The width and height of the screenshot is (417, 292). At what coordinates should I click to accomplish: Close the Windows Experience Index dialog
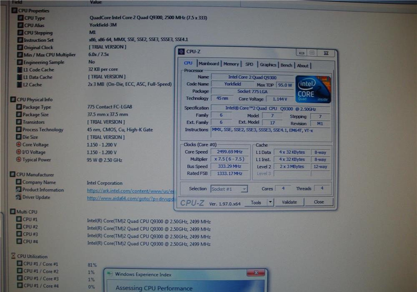pos(256,272)
